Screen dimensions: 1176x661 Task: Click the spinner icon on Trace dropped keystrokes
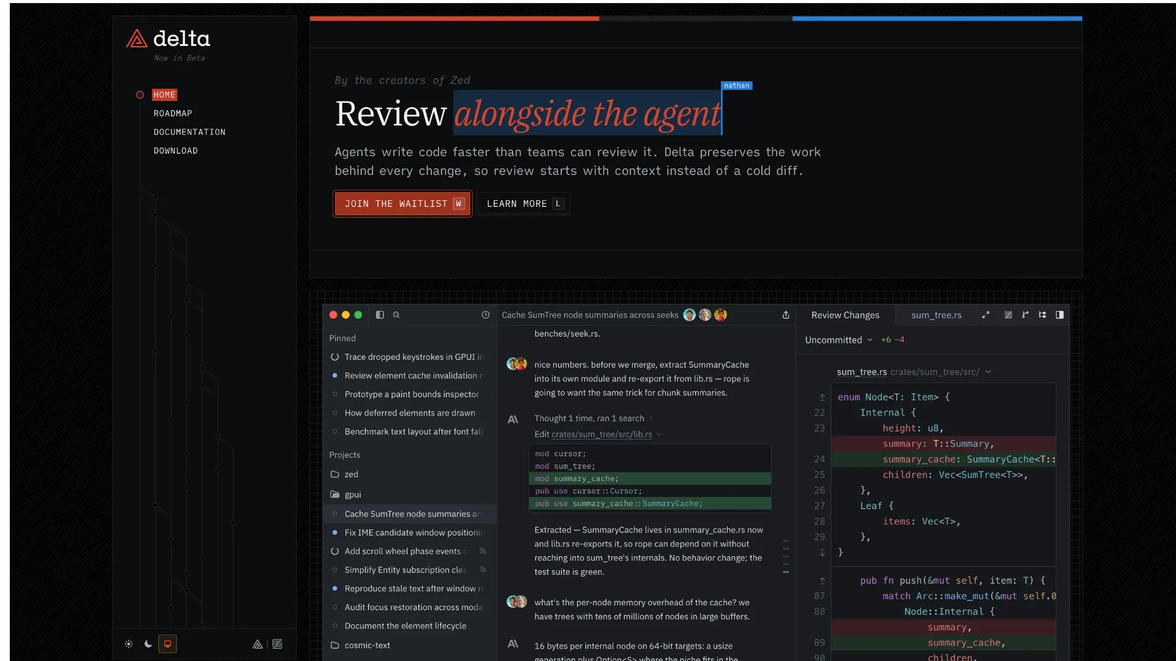point(335,357)
